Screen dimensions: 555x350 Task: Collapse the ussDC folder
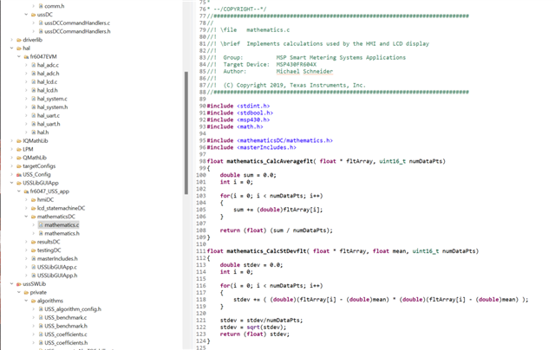click(x=26, y=15)
